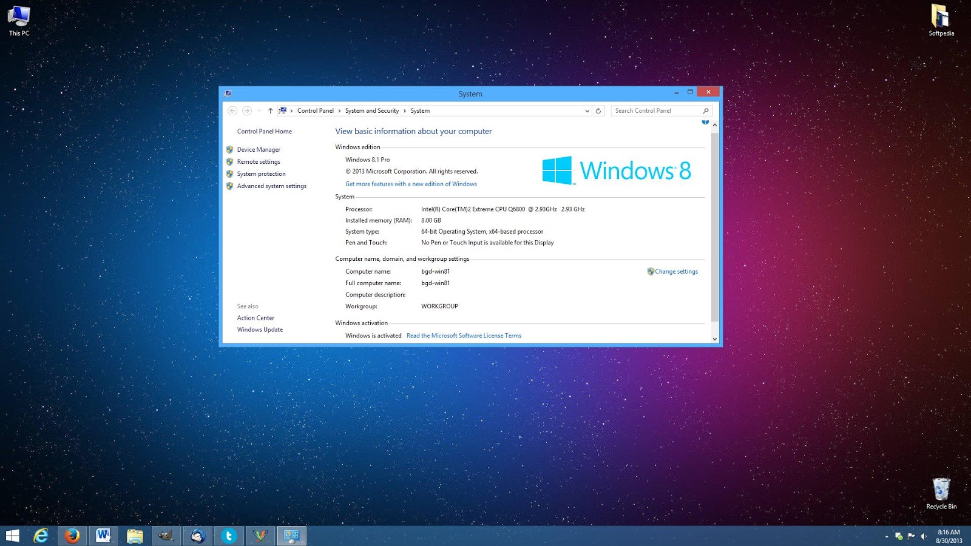Open System protection
The width and height of the screenshot is (971, 546).
[261, 174]
